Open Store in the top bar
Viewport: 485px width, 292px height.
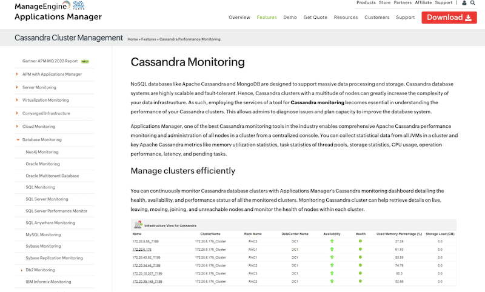[385, 2]
